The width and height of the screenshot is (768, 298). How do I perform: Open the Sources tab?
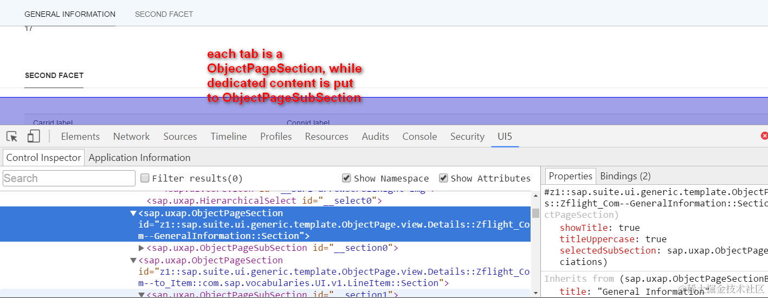pos(180,137)
